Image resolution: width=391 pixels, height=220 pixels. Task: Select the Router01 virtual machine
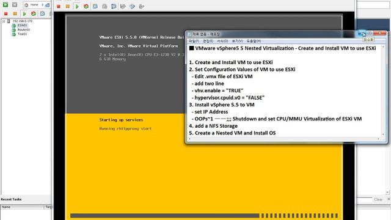(24, 30)
